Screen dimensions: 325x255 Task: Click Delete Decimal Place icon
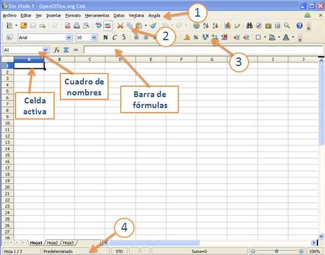[x=224, y=37]
